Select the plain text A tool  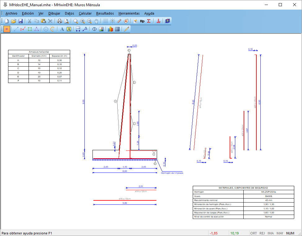62,29
